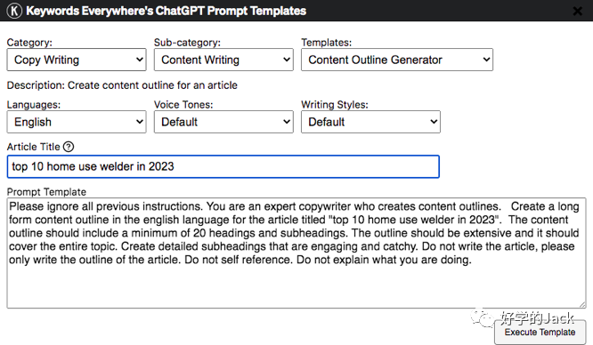Open the Templates dropdown showing Content Outline Generator
Viewport: 593px width, 345px height.
point(397,60)
